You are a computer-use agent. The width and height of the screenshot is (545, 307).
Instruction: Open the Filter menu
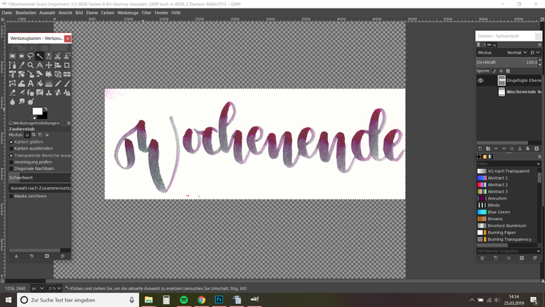point(146,13)
